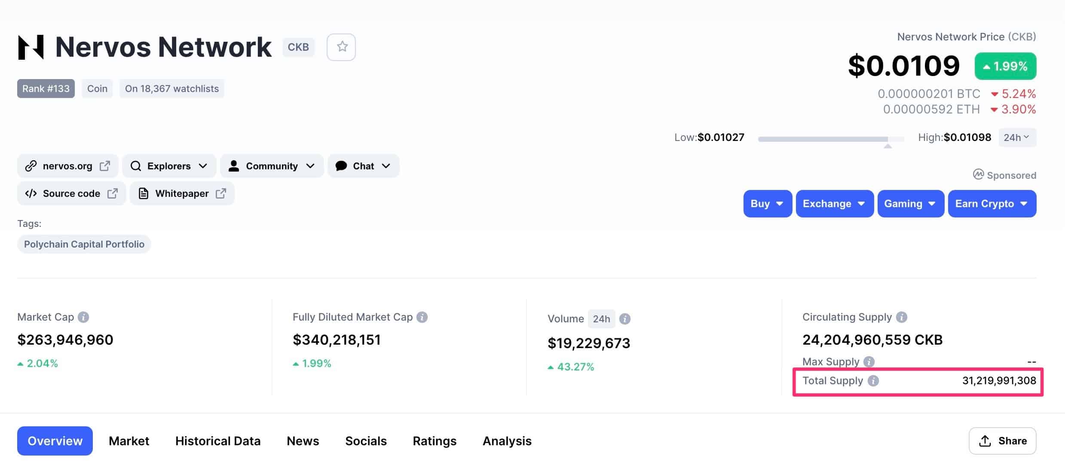Open the Analysis tab
1065x465 pixels.
click(507, 441)
